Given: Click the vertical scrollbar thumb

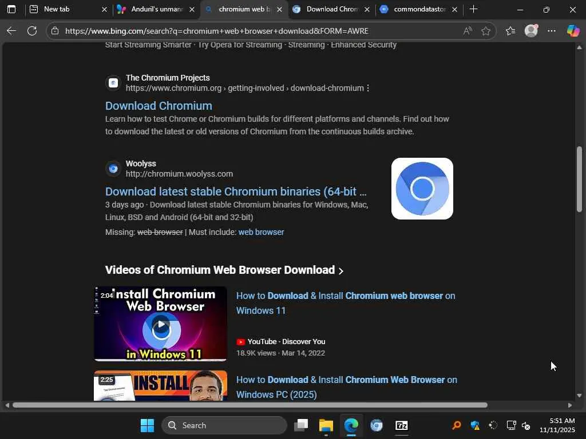Looking at the screenshot, I should click(579, 179).
